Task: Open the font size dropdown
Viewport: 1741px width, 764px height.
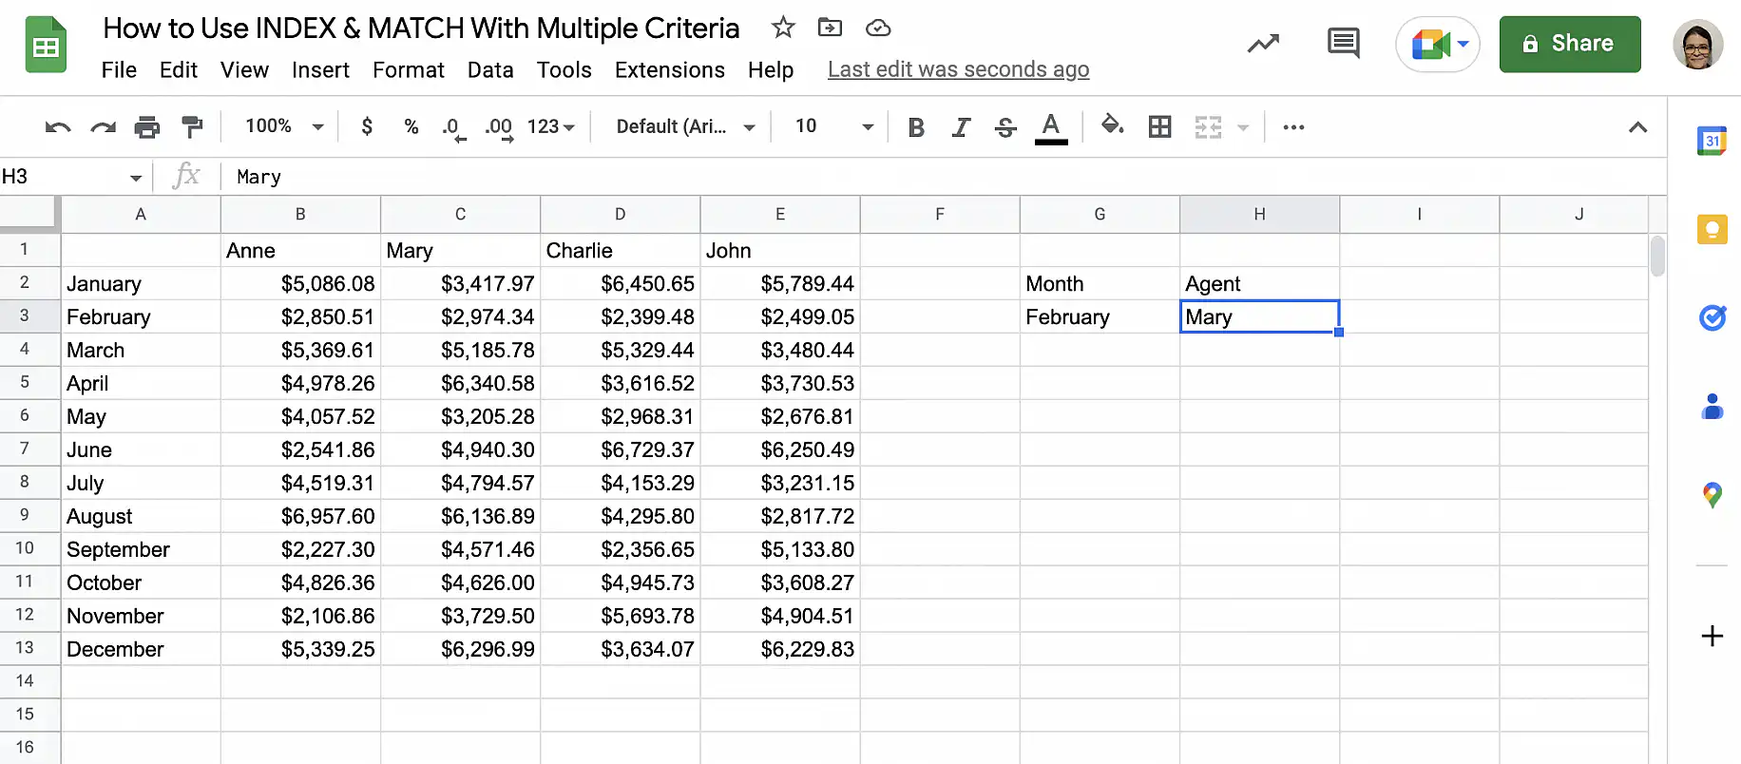Action: coord(834,126)
